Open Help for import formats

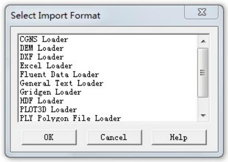(179, 137)
